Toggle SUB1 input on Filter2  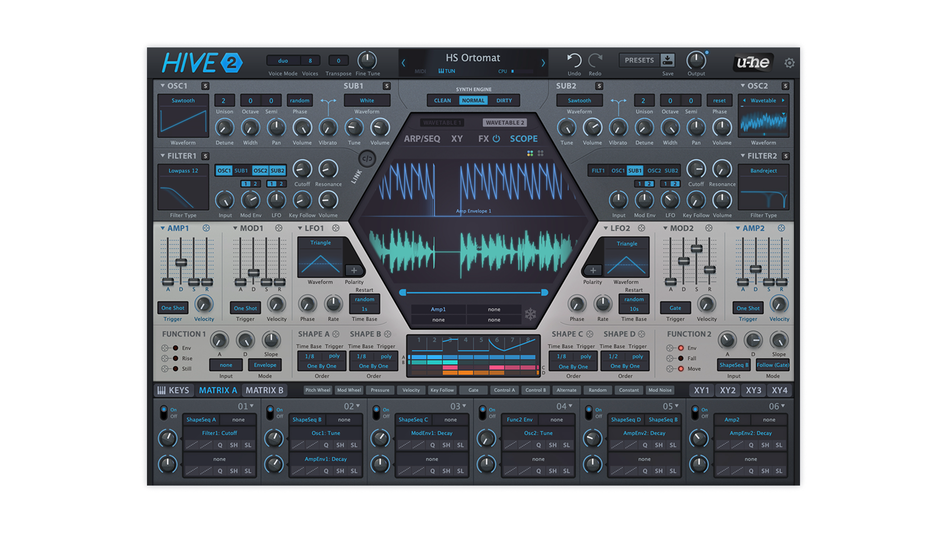coord(635,171)
